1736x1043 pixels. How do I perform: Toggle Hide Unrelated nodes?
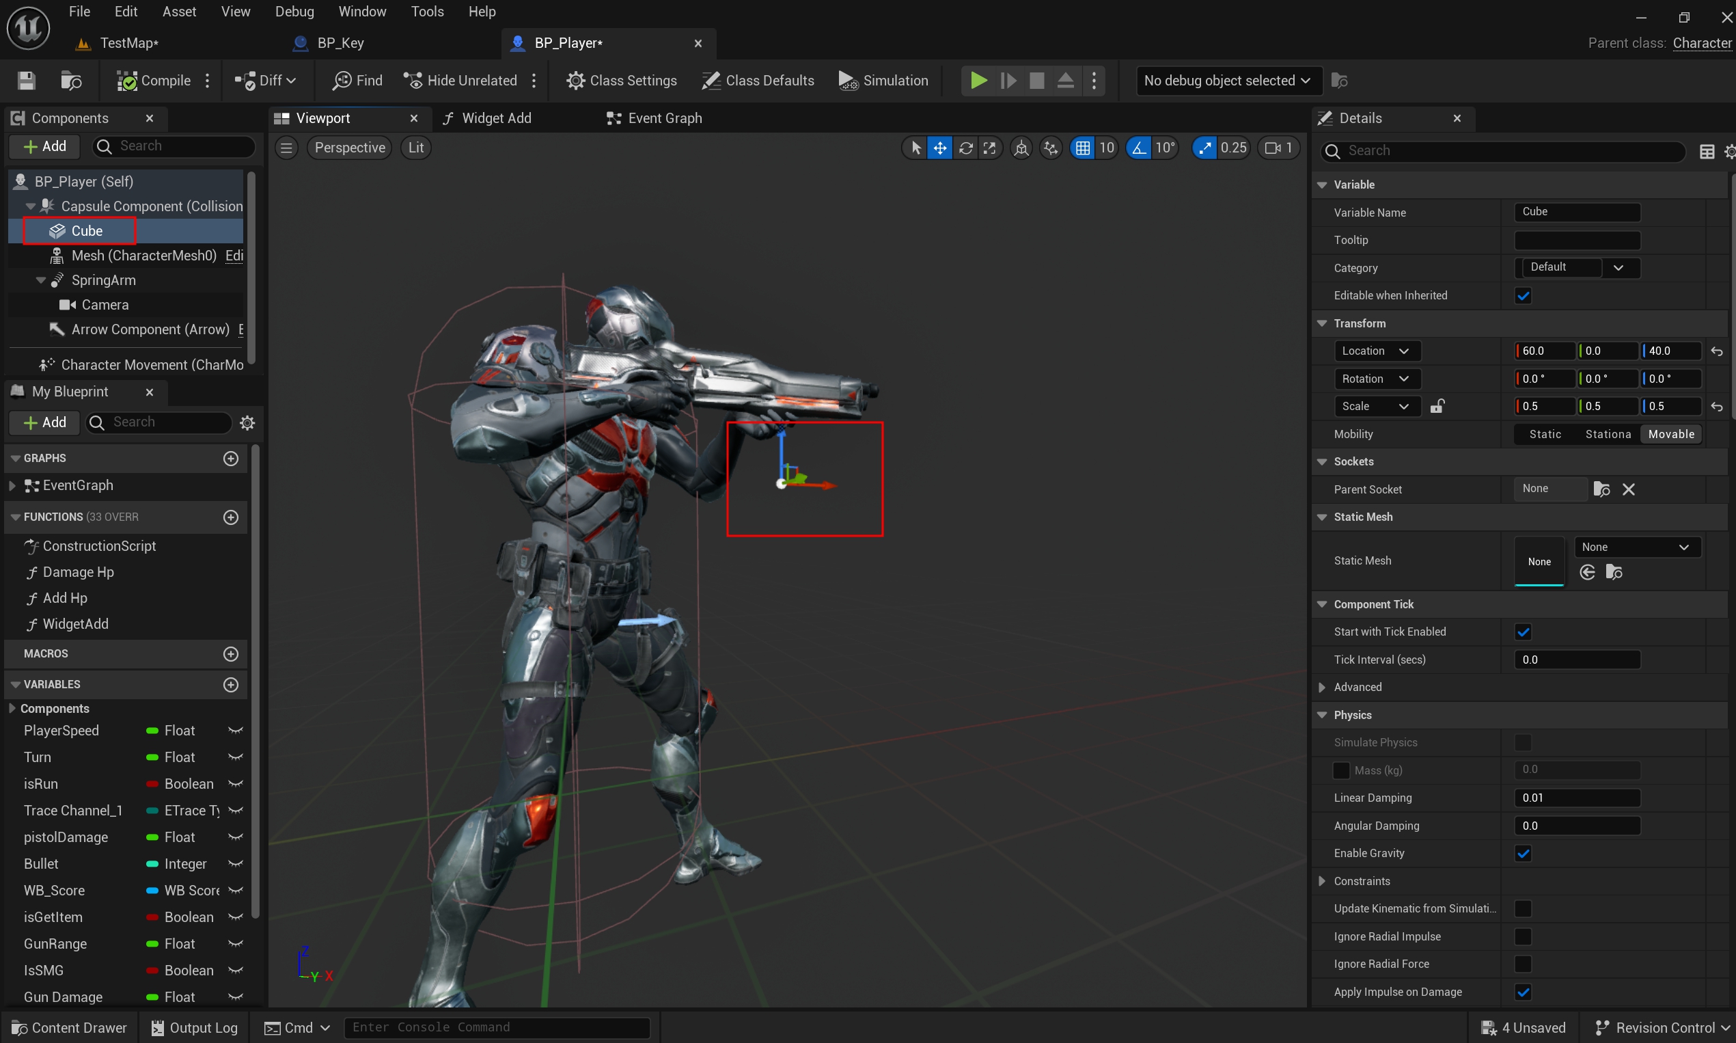461,81
